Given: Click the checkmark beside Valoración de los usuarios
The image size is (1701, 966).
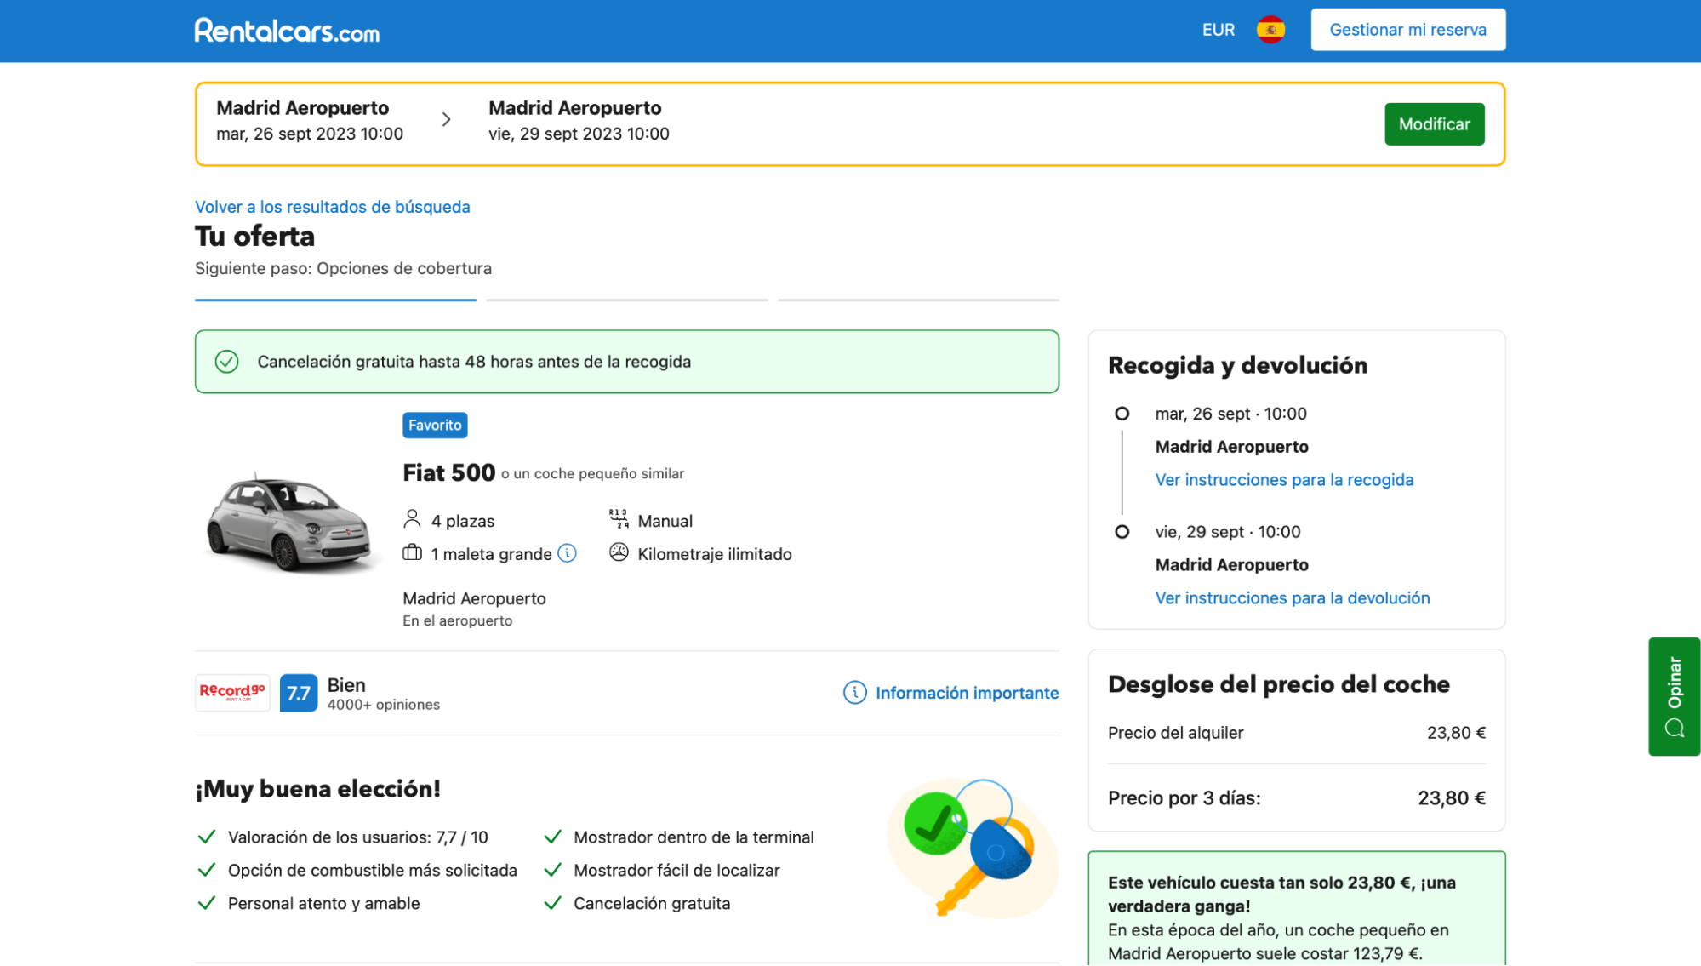Looking at the screenshot, I should pos(206,837).
